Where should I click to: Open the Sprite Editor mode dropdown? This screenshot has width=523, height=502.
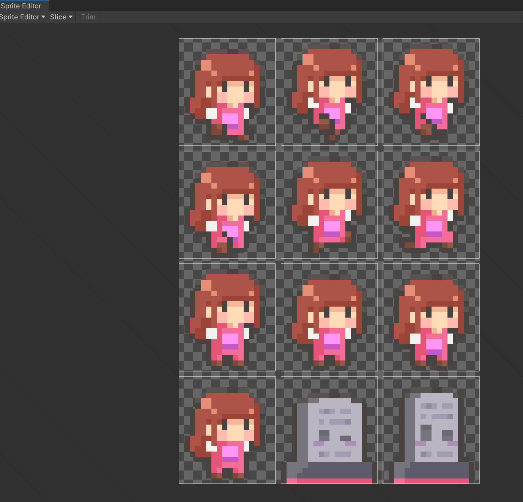[23, 17]
